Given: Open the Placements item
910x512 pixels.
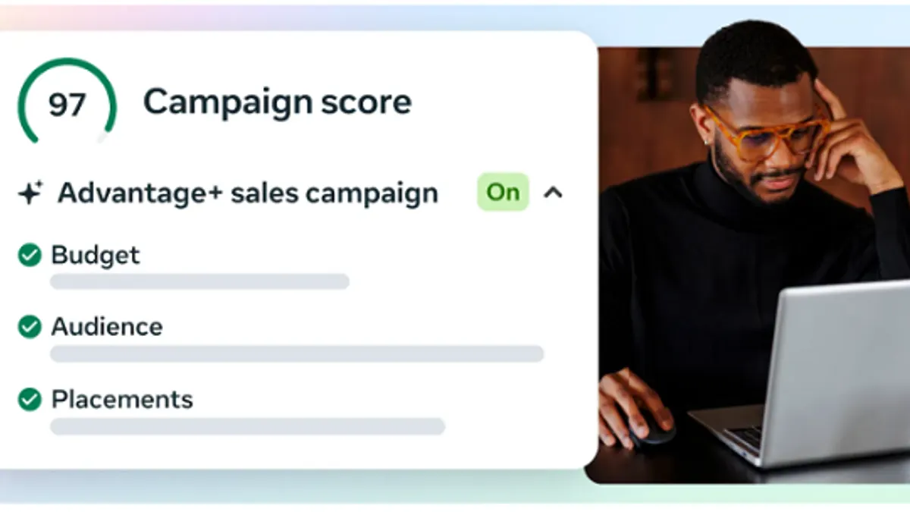Looking at the screenshot, I should 122,399.
